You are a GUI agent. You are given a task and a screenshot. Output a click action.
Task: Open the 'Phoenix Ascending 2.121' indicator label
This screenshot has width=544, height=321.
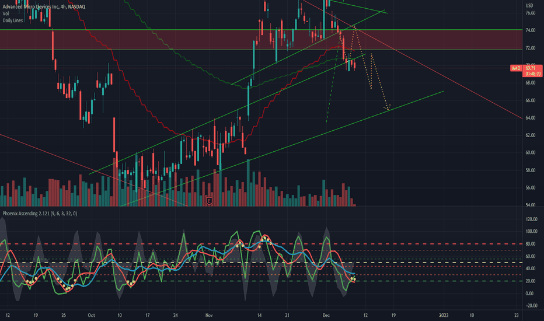click(40, 214)
